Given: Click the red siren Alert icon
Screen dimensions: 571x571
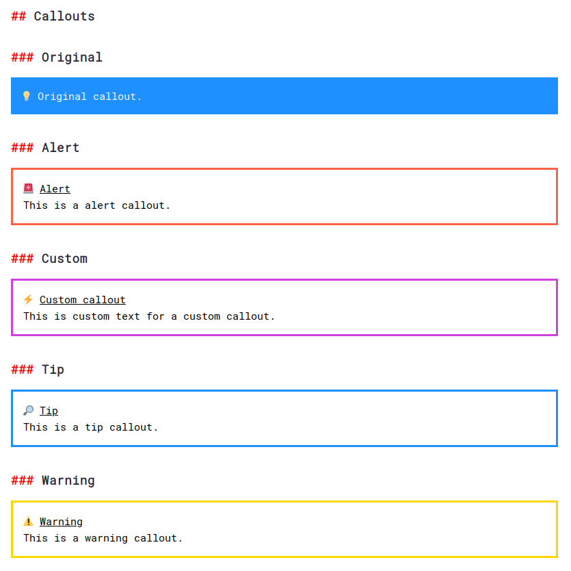Looking at the screenshot, I should [x=29, y=188].
